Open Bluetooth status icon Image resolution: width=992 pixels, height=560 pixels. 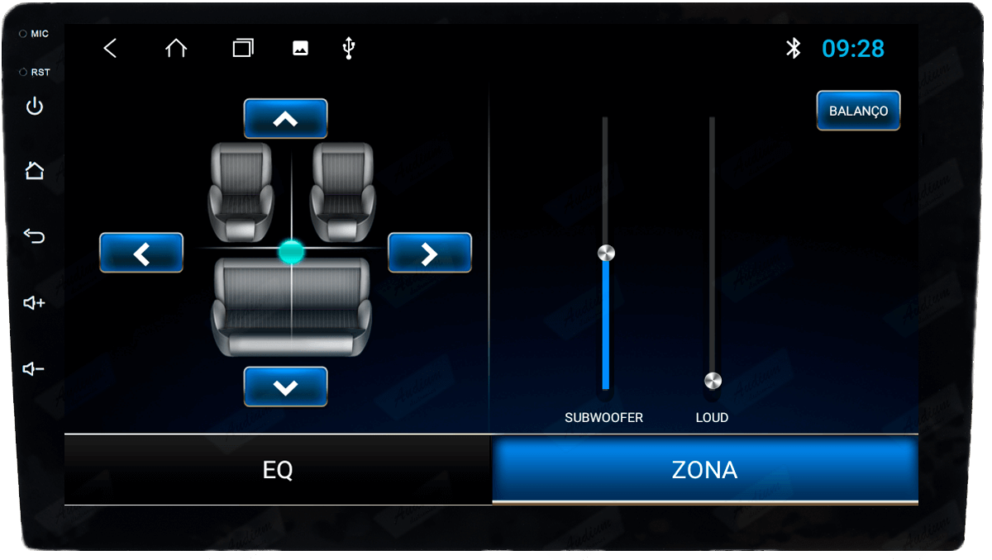pos(794,49)
